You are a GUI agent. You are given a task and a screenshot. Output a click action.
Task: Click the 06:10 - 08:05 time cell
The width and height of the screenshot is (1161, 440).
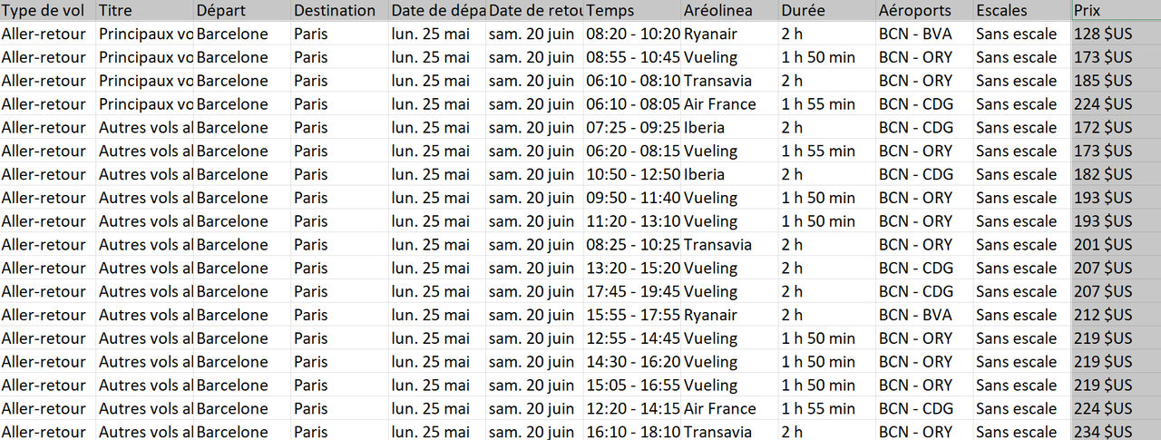coord(632,104)
